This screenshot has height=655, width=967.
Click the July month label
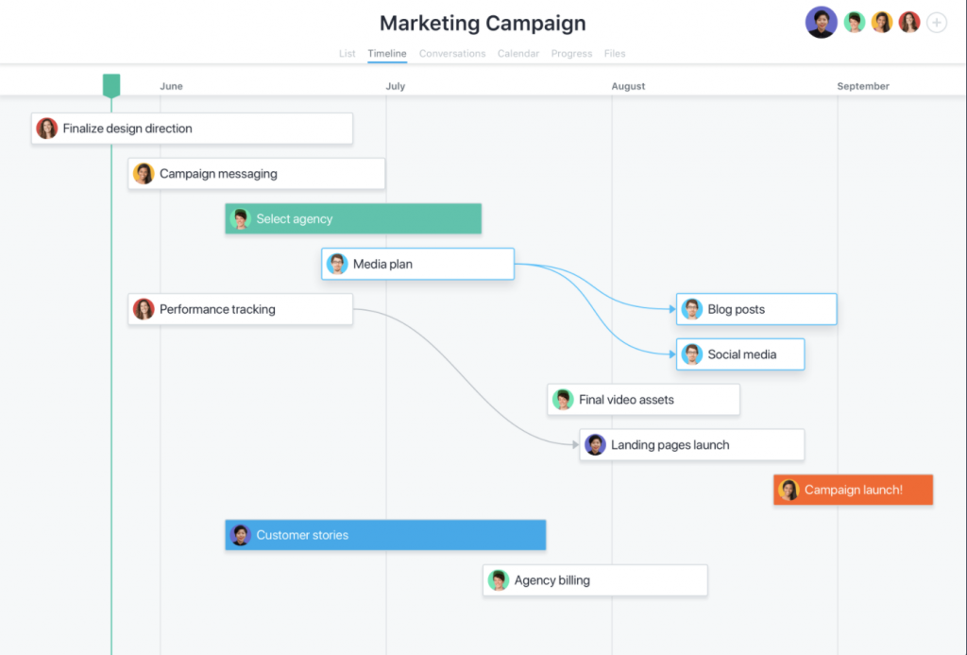(396, 86)
